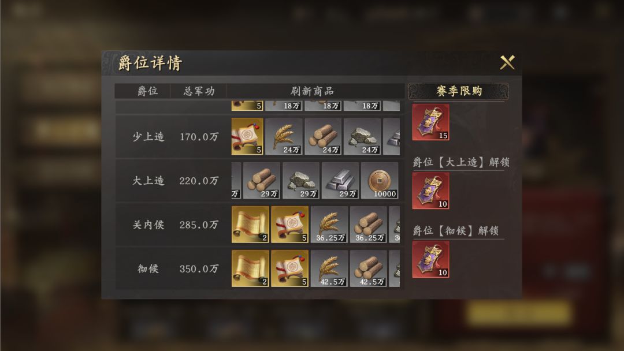The image size is (624, 351).
Task: Select the golden scroll in 彻候 row
Action: click(250, 268)
